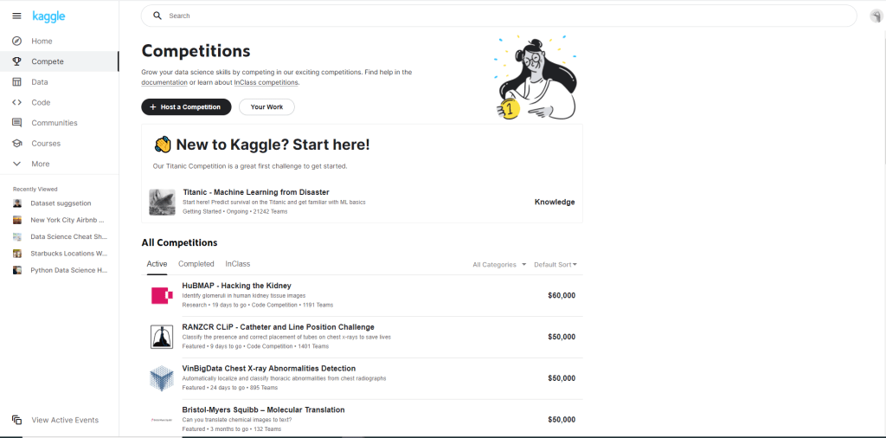This screenshot has height=438, width=886.
Task: Click the Data Science Cheat Sheet thumbnail
Action: pyautogui.click(x=17, y=237)
